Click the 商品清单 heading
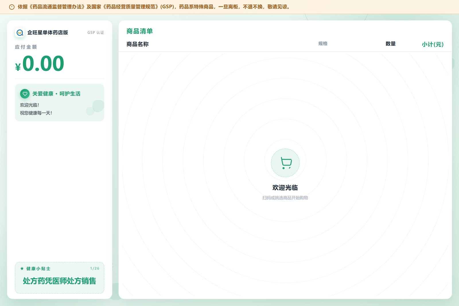 [140, 31]
